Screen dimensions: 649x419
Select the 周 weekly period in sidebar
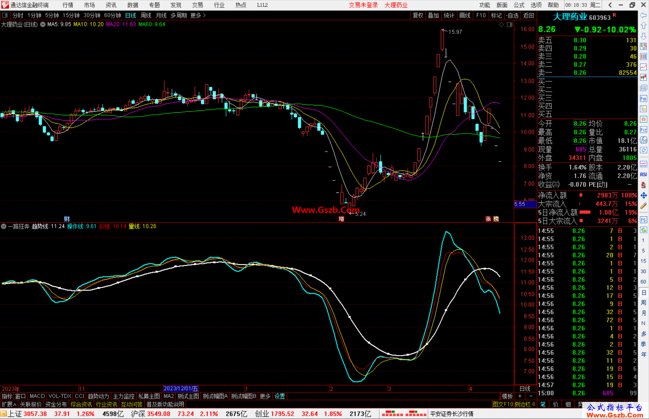[x=644, y=303]
